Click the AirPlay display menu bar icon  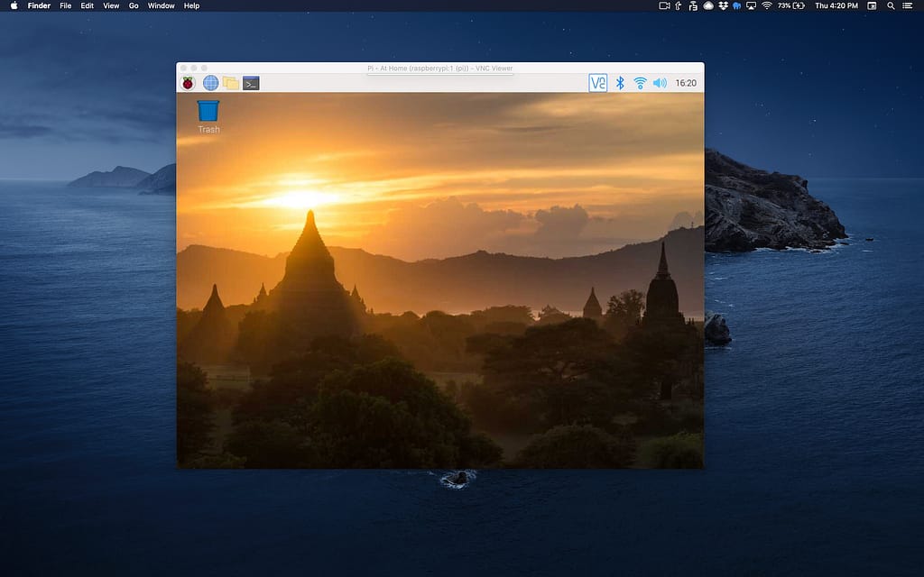point(751,5)
